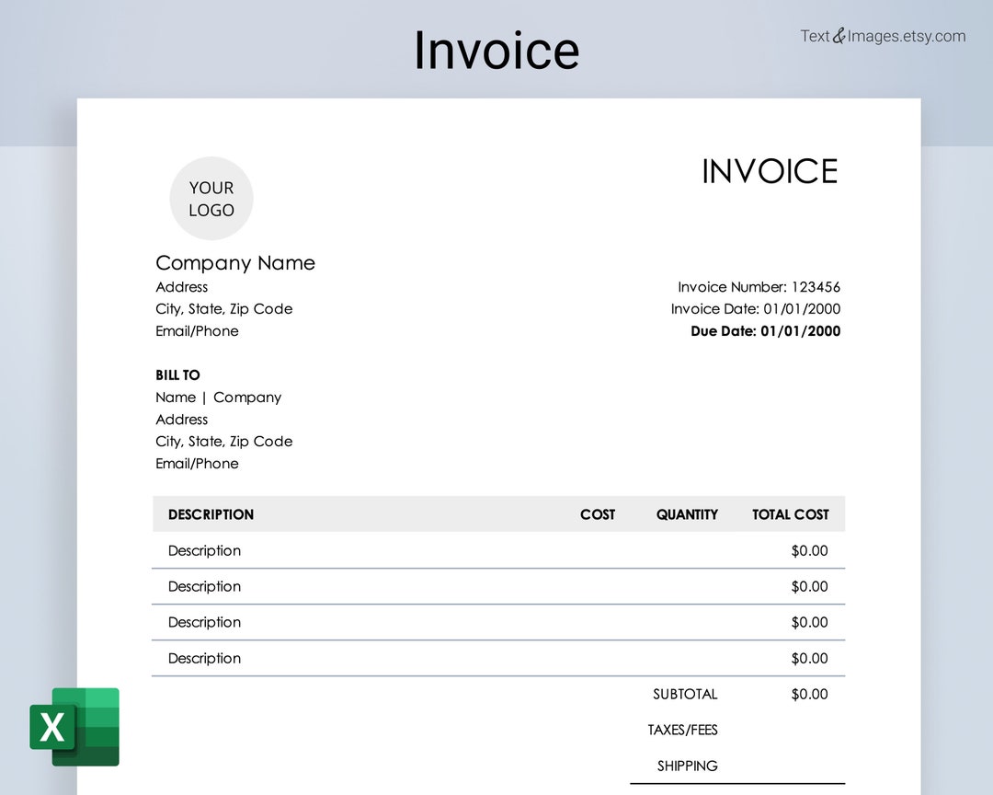The width and height of the screenshot is (993, 795).
Task: Click the TOTAL COST column header
Action: 790,514
